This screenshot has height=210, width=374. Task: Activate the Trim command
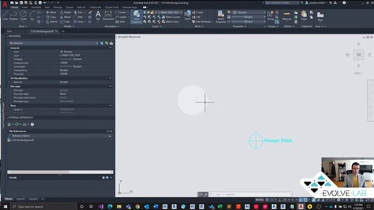pyautogui.click(x=78, y=12)
